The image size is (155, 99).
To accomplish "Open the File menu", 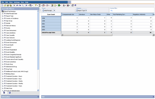I will tap(3, 2).
